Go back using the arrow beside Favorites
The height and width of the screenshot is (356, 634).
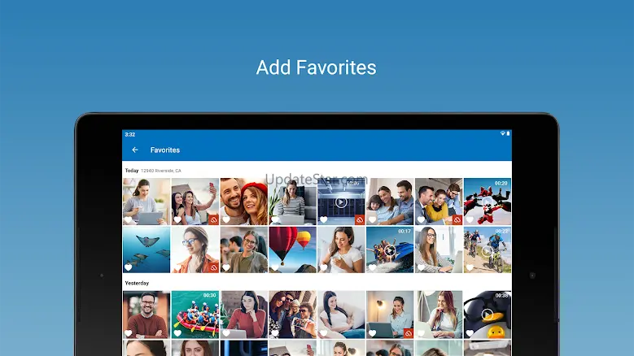(135, 150)
